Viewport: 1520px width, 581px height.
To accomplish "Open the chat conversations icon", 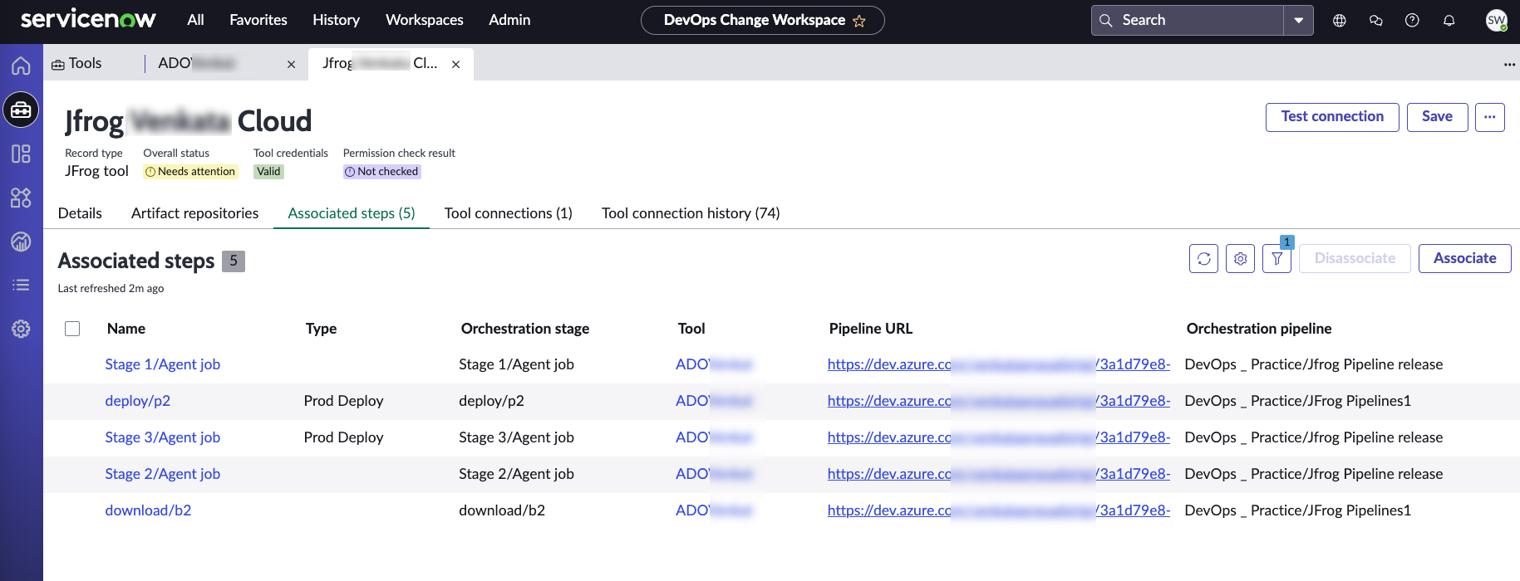I will 1375,20.
